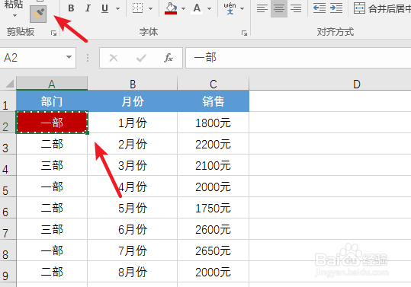This screenshot has width=411, height=287.
Task: Select cell 6月份
Action: coord(133,229)
